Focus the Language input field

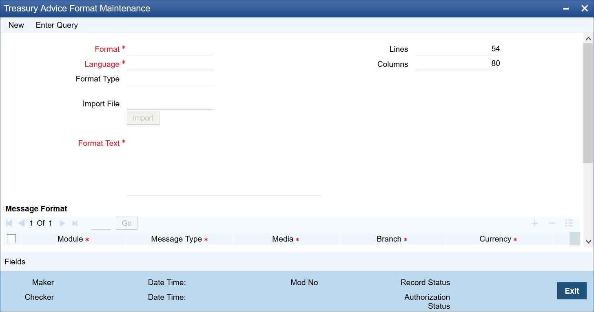tap(170, 64)
